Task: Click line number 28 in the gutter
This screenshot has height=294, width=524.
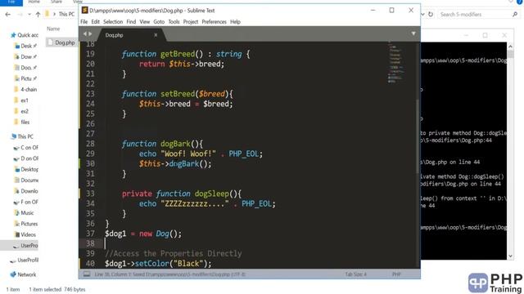Action: point(90,144)
